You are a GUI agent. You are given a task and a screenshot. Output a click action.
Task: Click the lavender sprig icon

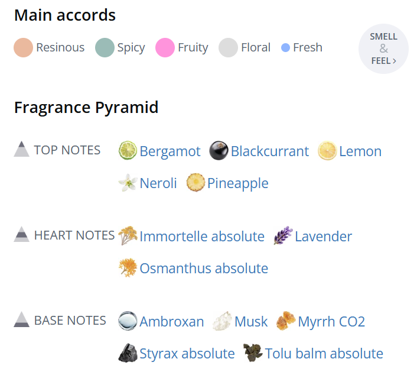tap(283, 236)
